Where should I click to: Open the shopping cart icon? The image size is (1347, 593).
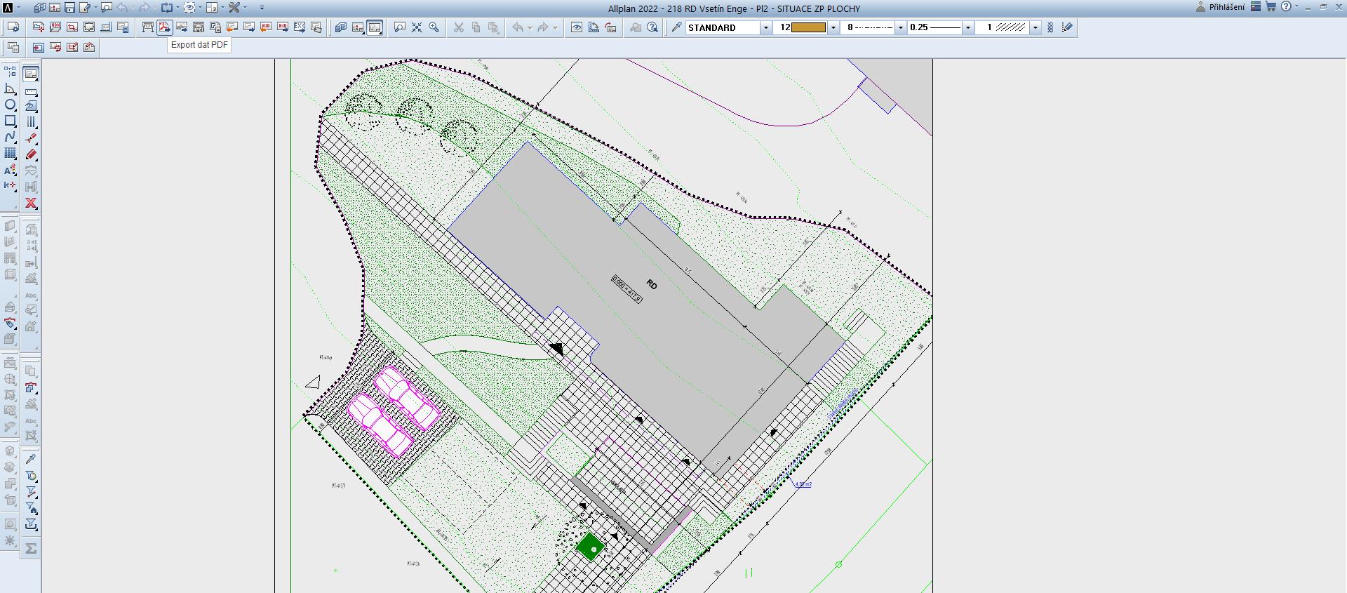tap(1271, 7)
